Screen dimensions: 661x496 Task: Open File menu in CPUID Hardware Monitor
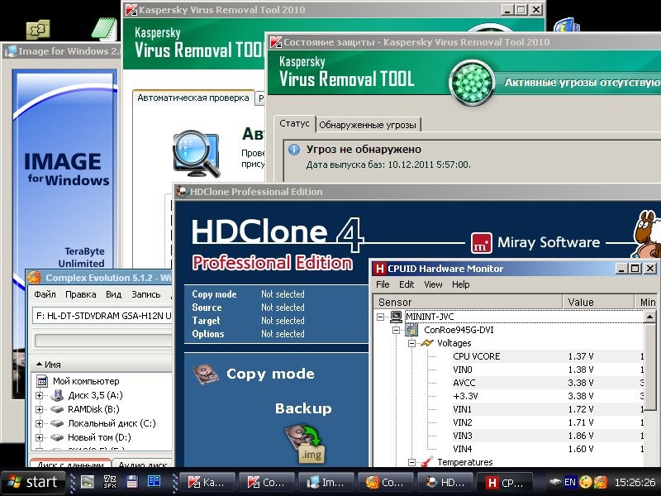click(x=383, y=284)
